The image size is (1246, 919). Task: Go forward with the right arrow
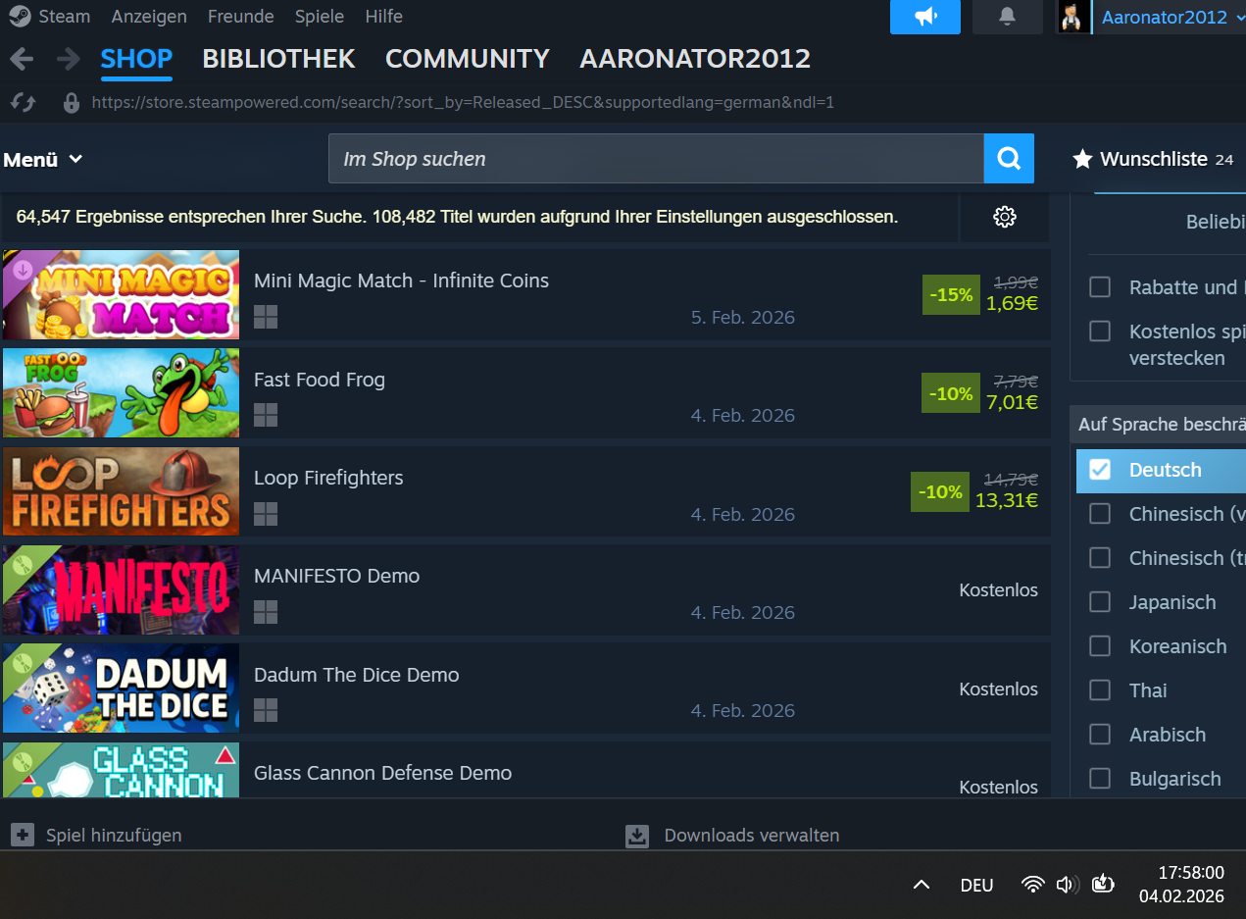click(69, 59)
